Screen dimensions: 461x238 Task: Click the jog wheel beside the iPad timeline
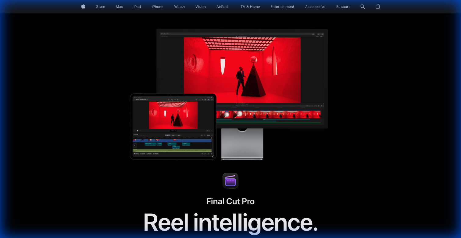tap(135, 145)
